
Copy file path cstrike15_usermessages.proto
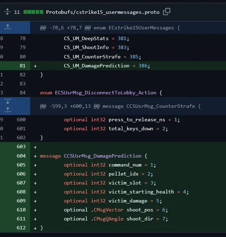coord(166,12)
